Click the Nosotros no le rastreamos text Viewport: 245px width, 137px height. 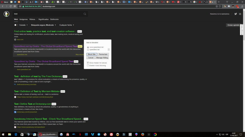click(x=220, y=14)
